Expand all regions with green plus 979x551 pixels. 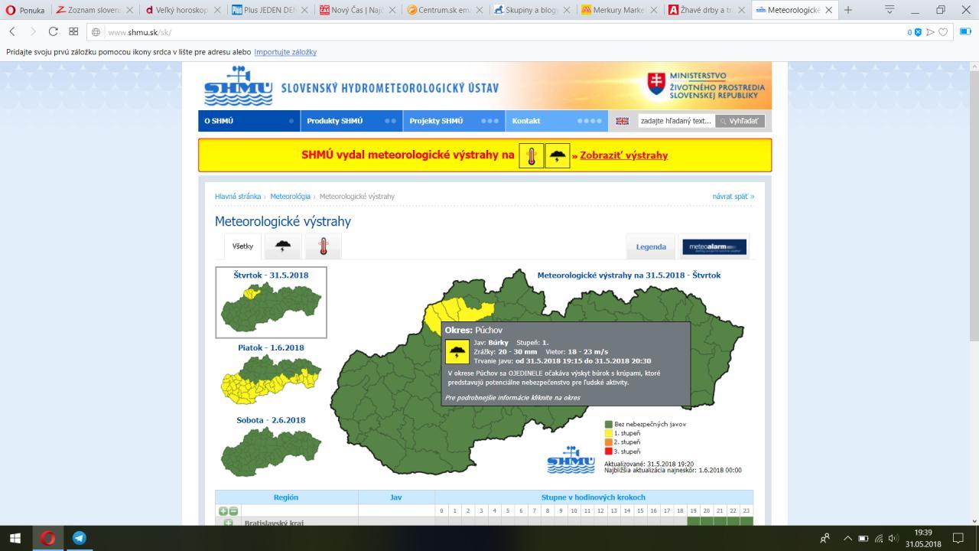pos(223,510)
